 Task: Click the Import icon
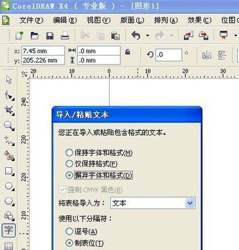click(188, 36)
